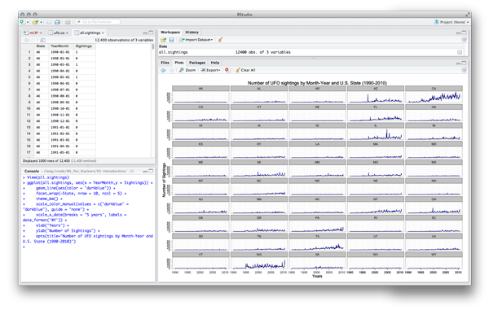Close the ml.R tab

pos(41,33)
